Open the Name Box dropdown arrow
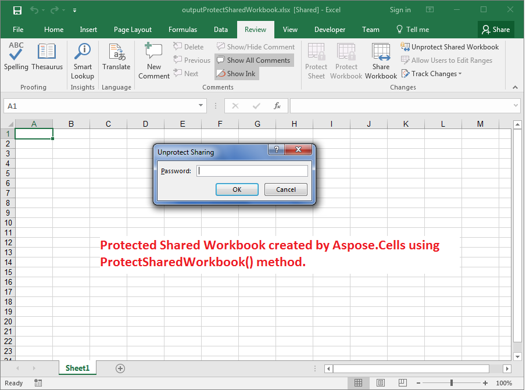The height and width of the screenshot is (390, 526). (201, 106)
